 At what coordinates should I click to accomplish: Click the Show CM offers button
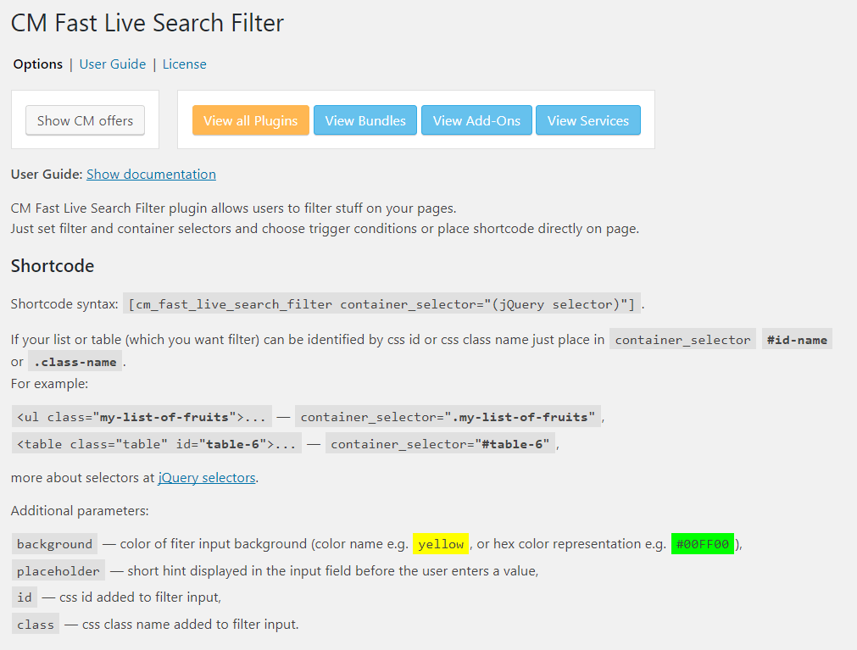click(85, 120)
